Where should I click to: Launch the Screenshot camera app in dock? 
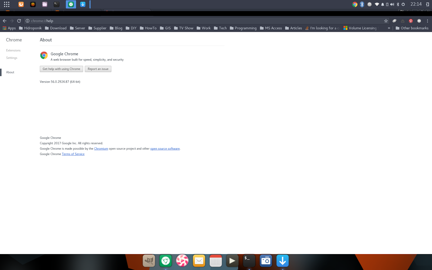[x=266, y=261]
